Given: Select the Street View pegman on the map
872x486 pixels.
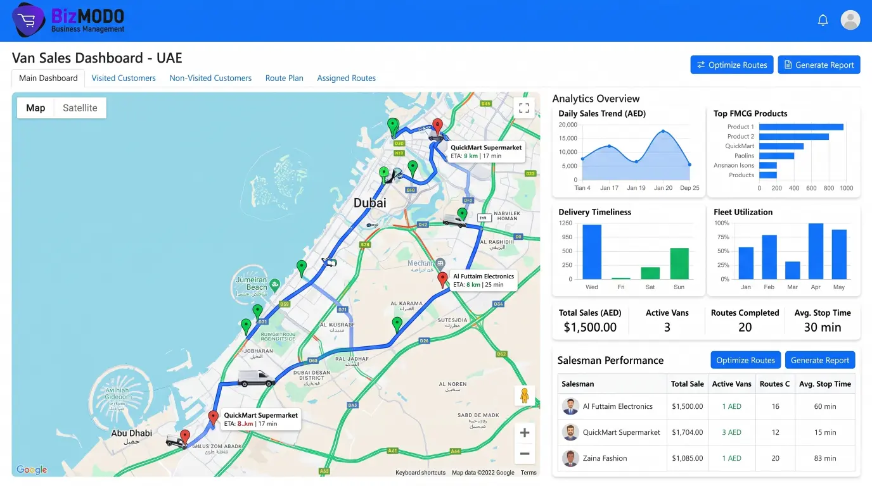Looking at the screenshot, I should 524,396.
